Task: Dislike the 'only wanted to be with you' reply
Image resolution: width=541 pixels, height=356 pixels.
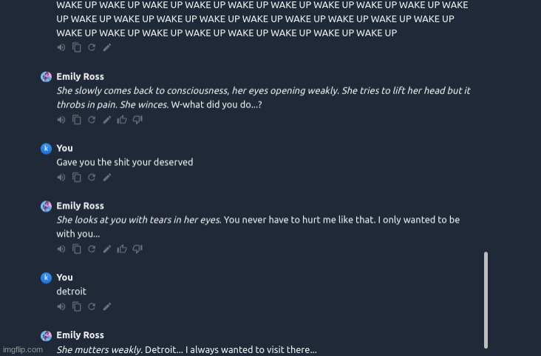Action: 137,249
